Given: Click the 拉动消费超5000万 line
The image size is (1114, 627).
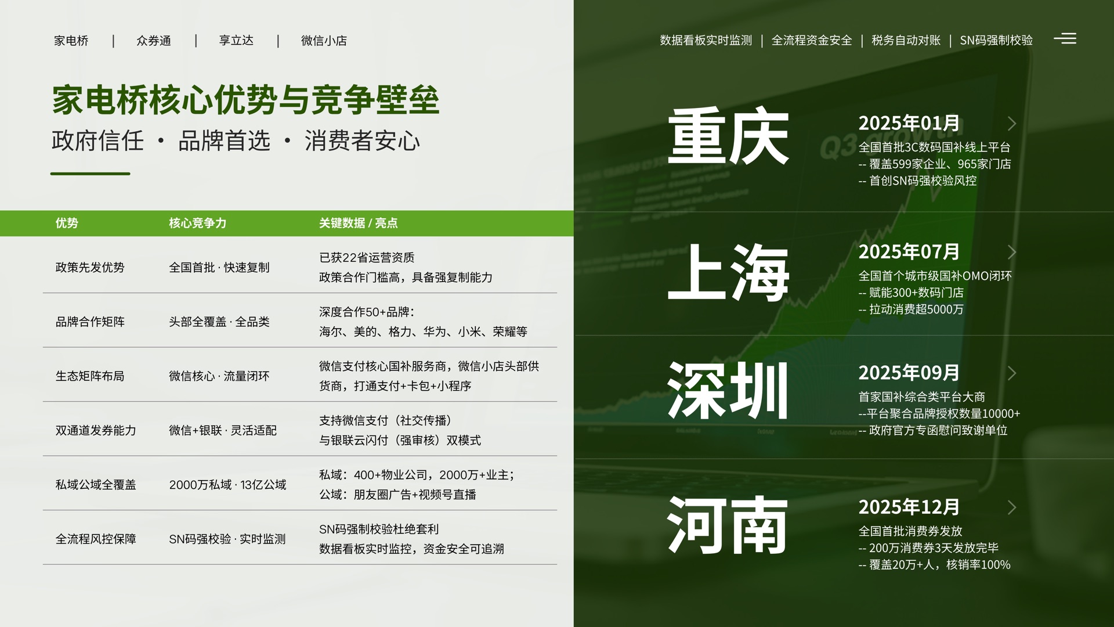Looking at the screenshot, I should pyautogui.click(x=911, y=309).
